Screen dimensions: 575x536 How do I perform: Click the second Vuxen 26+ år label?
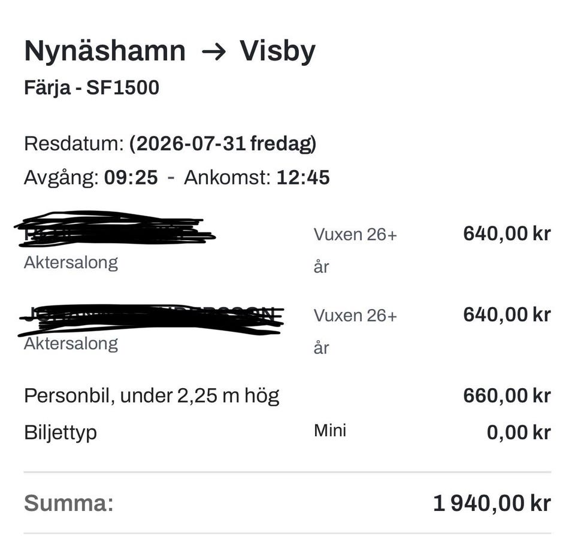click(355, 331)
